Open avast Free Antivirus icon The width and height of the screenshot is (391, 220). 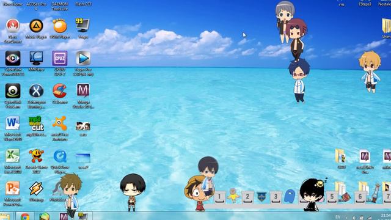(x=60, y=123)
